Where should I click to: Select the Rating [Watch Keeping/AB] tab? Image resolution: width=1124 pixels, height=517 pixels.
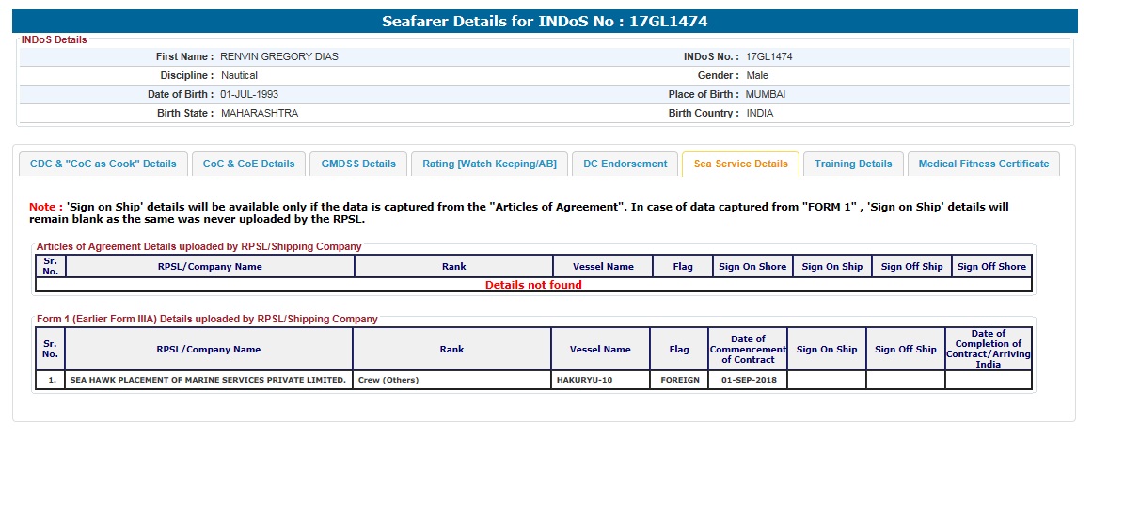(489, 164)
